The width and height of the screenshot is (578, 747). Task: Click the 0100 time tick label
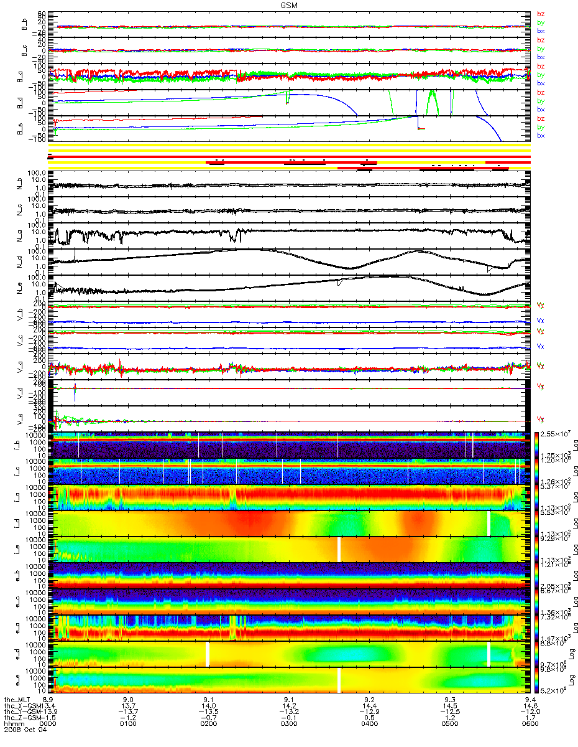coord(128,724)
